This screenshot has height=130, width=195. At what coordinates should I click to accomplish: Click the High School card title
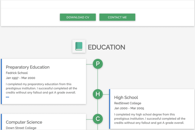pyautogui.click(x=126, y=97)
